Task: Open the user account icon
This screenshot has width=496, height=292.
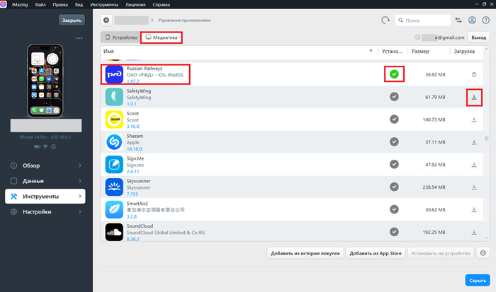Action: pos(472,21)
